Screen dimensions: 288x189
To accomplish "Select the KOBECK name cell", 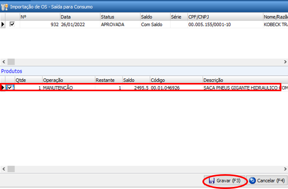I will (276, 25).
